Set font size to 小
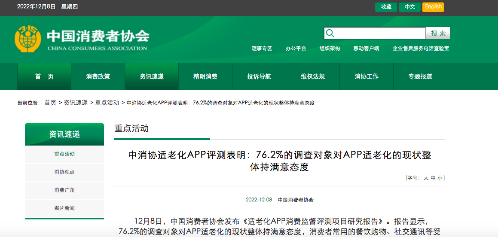 (440, 178)
